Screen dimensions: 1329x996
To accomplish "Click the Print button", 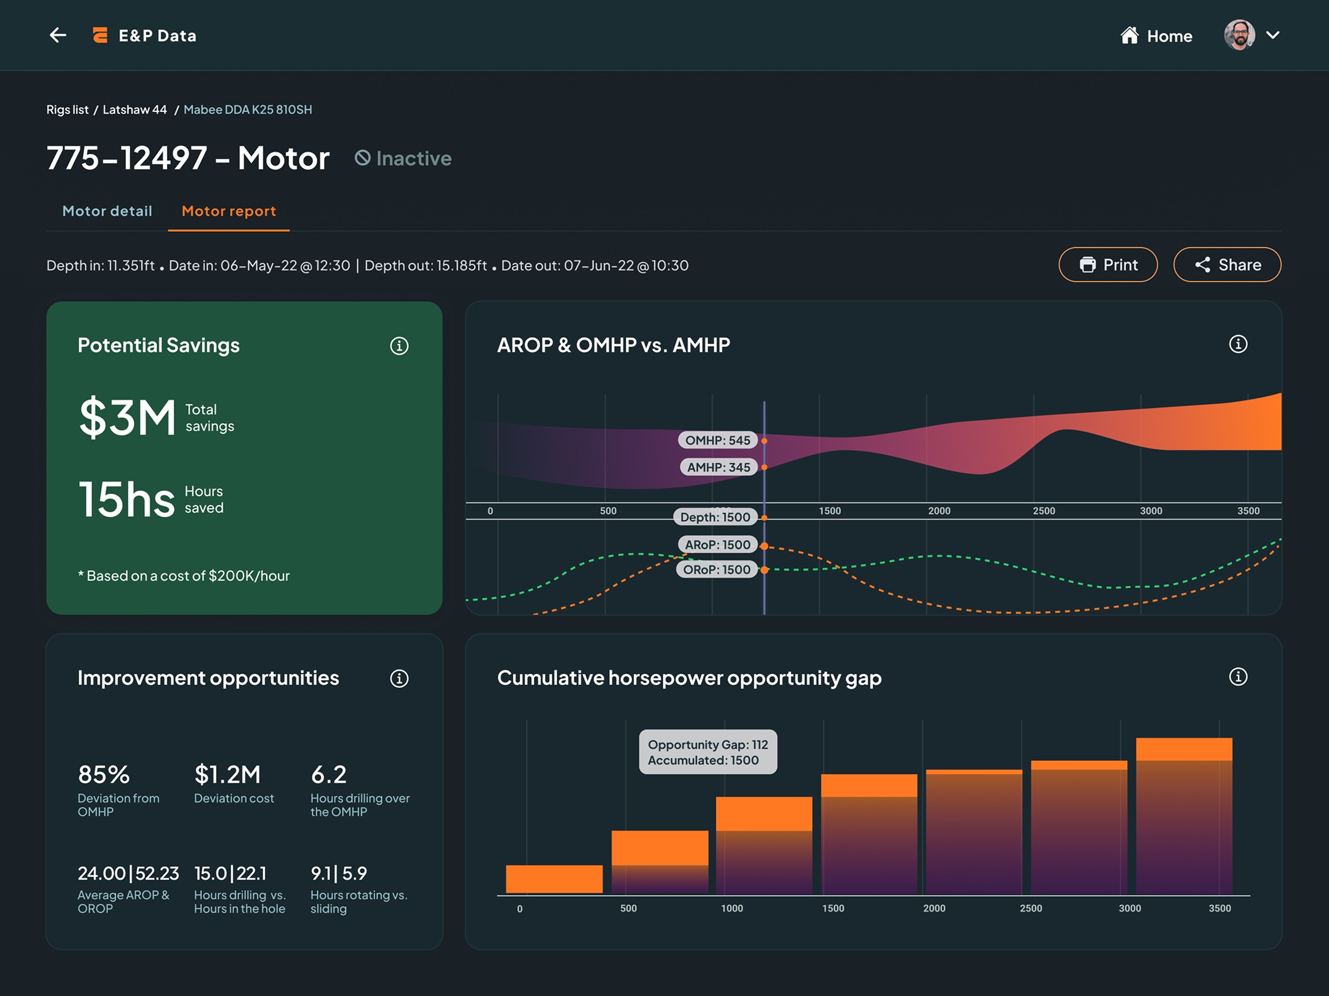I will 1108,265.
